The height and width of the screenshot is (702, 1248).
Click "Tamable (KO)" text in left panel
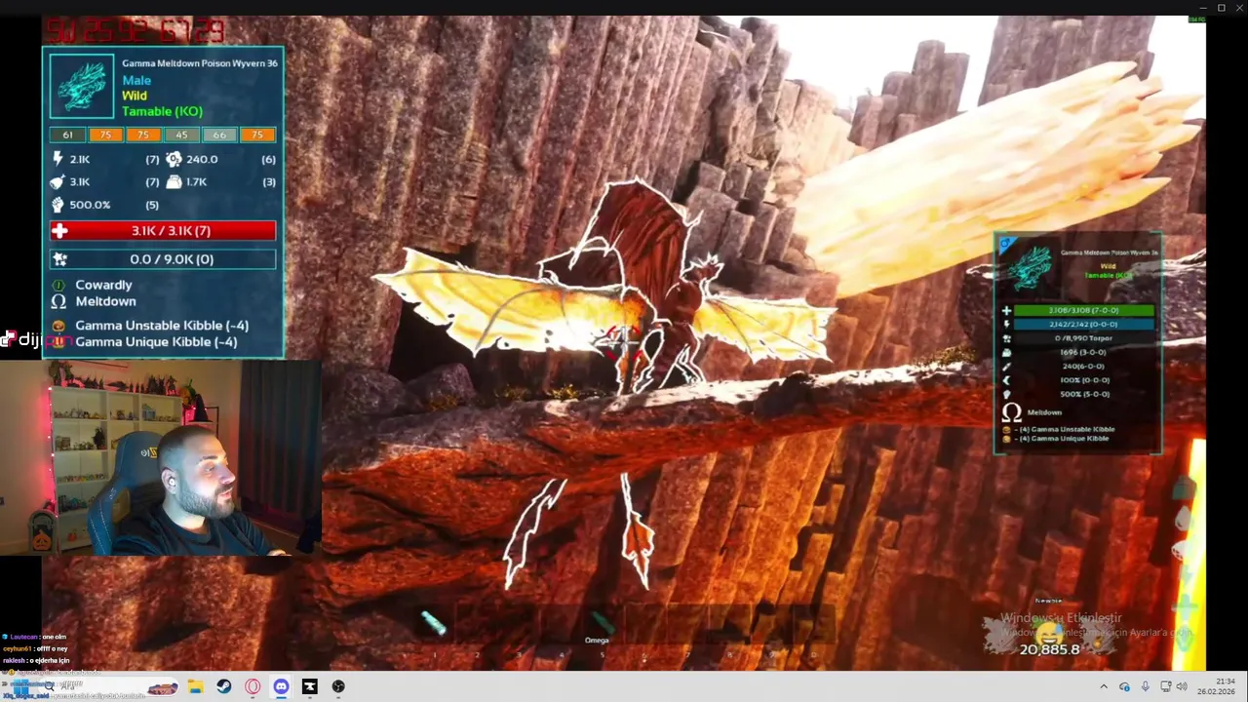coord(162,111)
